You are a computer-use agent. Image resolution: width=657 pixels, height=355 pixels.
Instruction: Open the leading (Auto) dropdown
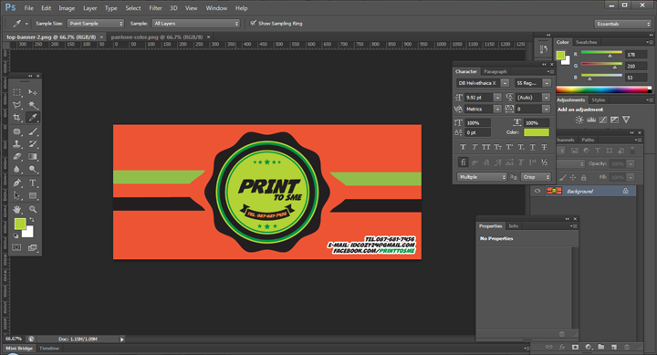[546, 98]
